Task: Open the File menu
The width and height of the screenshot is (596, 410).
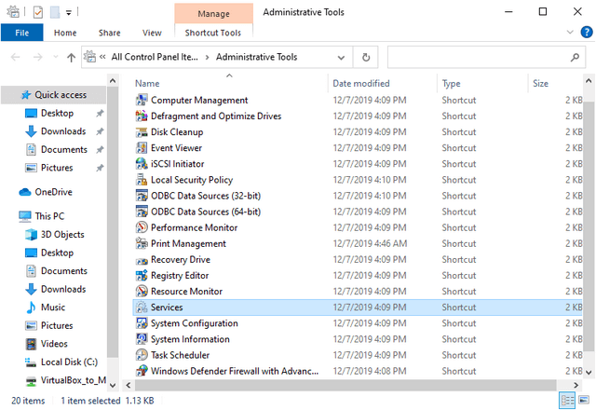Action: tap(22, 33)
